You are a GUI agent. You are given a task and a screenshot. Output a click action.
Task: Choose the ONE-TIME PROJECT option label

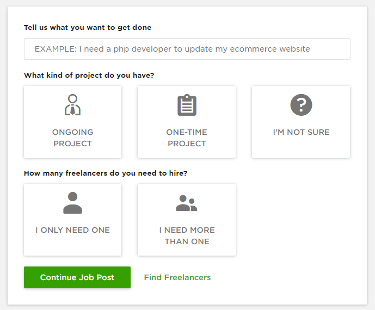[x=187, y=138]
